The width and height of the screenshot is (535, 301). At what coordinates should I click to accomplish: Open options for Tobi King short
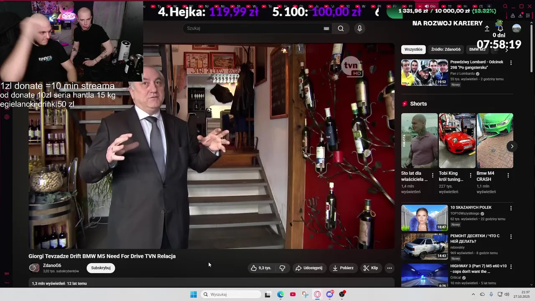pyautogui.click(x=471, y=176)
